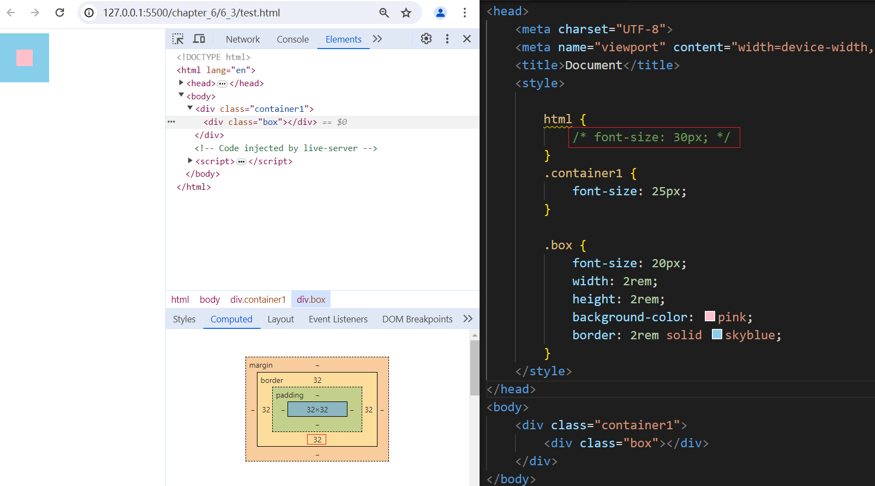Open the Event Listeners tab
Viewport: 875px width, 486px height.
point(338,319)
